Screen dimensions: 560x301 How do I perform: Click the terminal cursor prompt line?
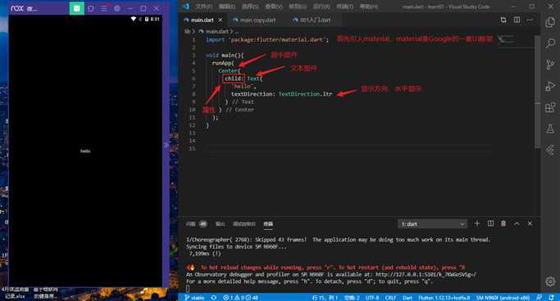click(188, 289)
